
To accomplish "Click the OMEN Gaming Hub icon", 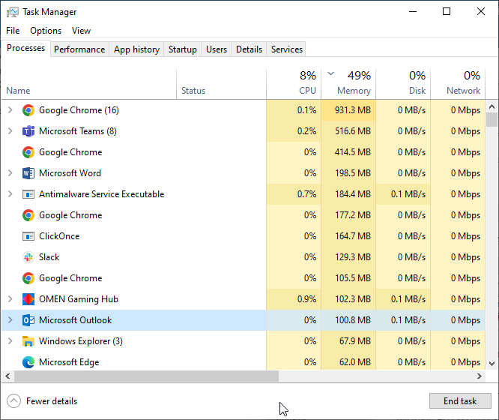I will point(28,299).
